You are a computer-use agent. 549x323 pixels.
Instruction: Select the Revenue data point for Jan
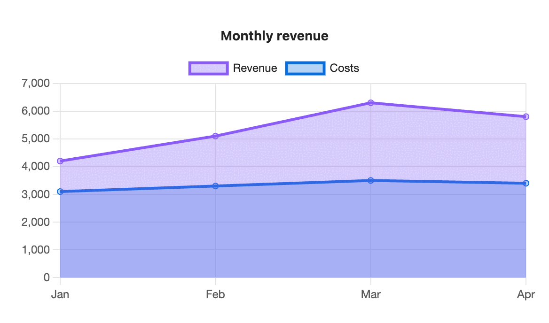tap(60, 161)
